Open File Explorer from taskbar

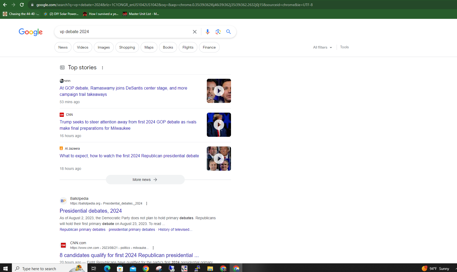210,268
